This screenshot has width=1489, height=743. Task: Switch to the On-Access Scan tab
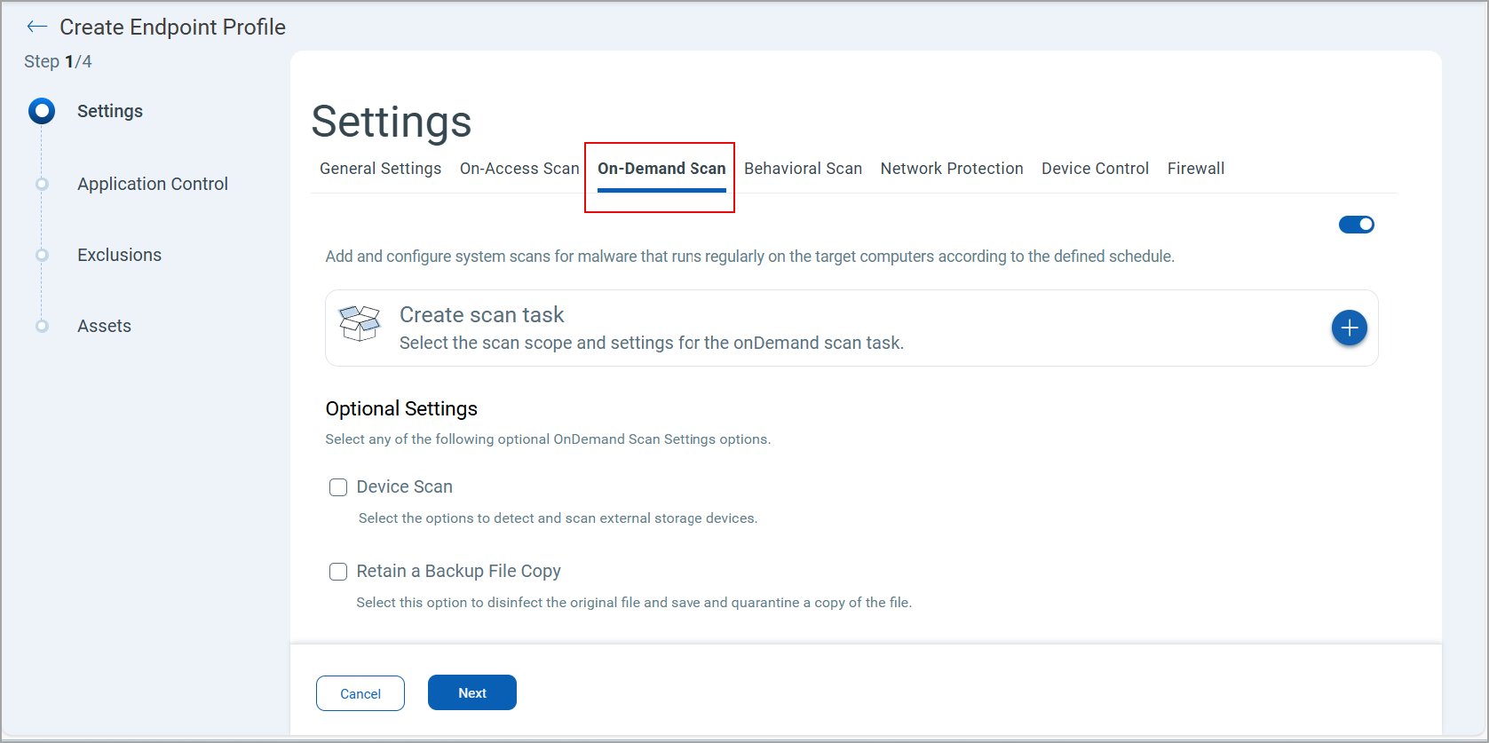click(x=519, y=169)
